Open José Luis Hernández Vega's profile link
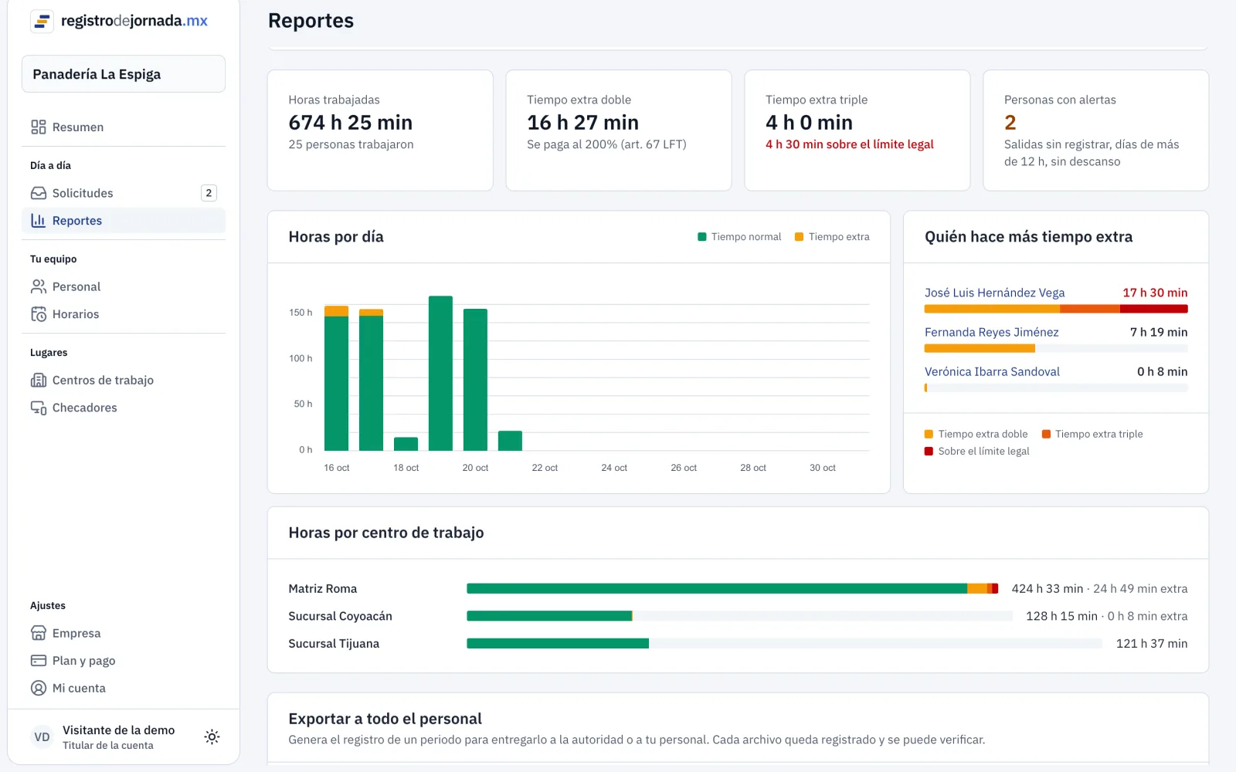 pyautogui.click(x=994, y=293)
